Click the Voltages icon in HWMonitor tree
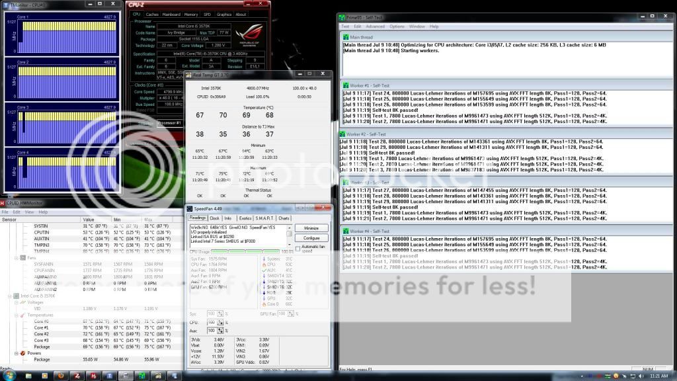677x381 pixels. [23, 302]
